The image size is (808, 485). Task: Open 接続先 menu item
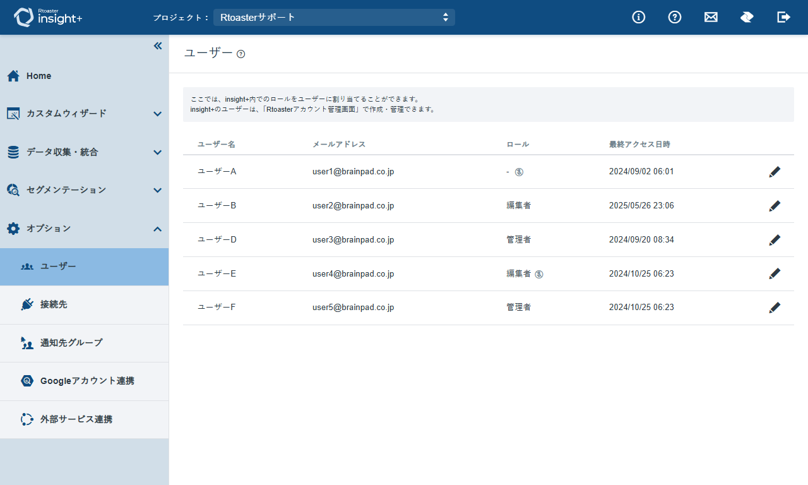(x=85, y=304)
